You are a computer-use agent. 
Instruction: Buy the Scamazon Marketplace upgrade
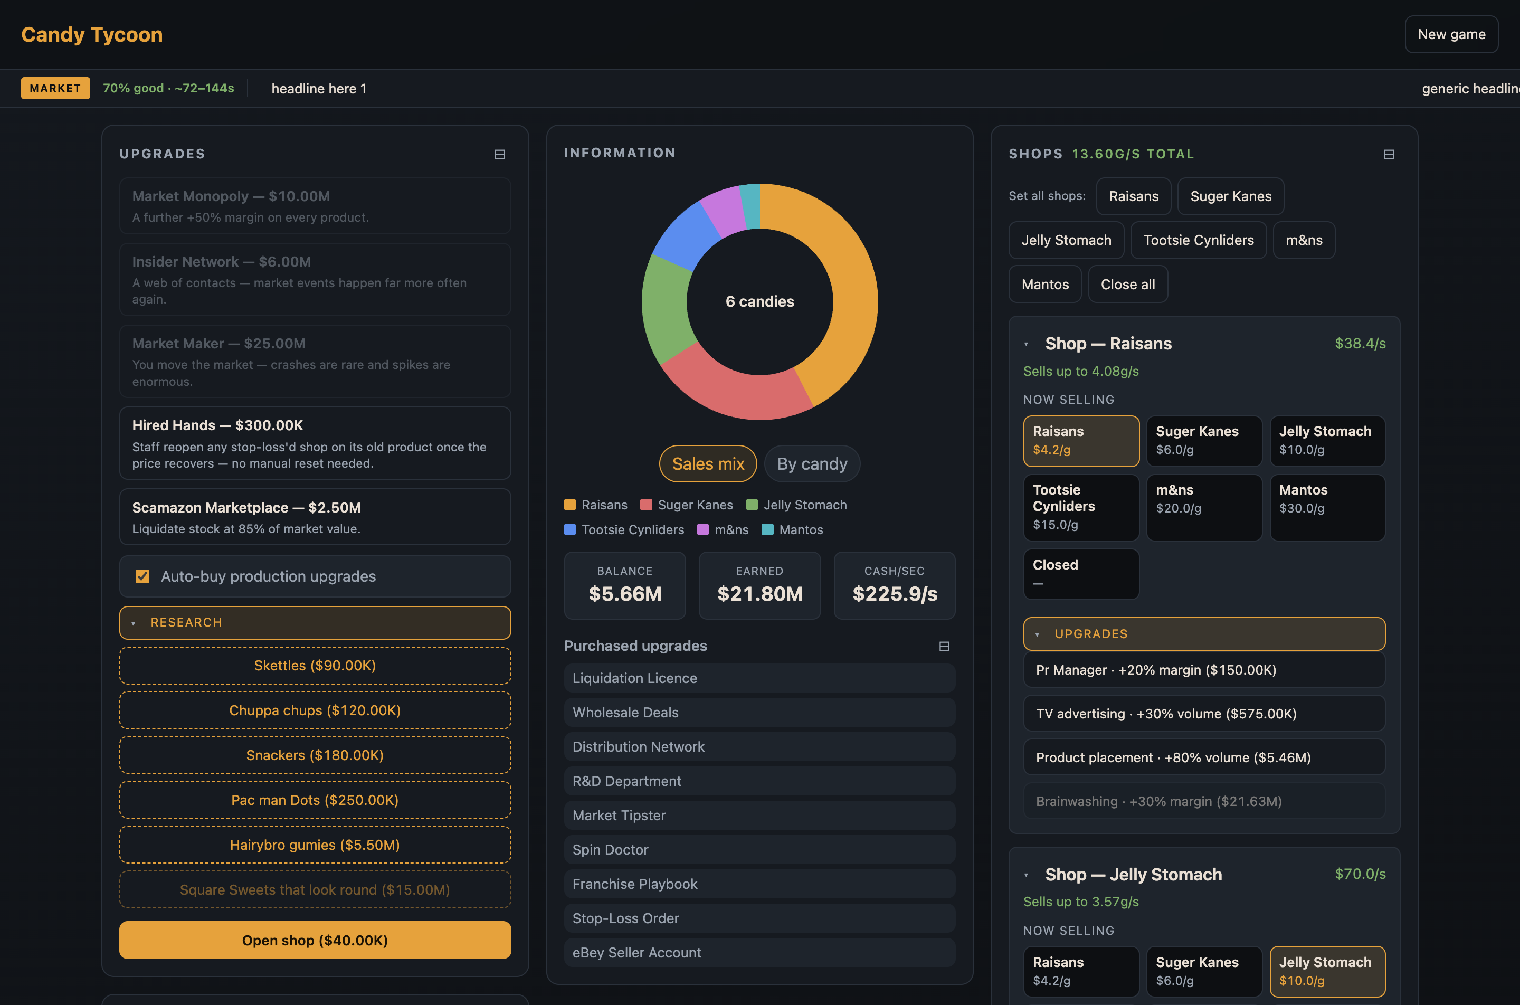click(x=315, y=517)
